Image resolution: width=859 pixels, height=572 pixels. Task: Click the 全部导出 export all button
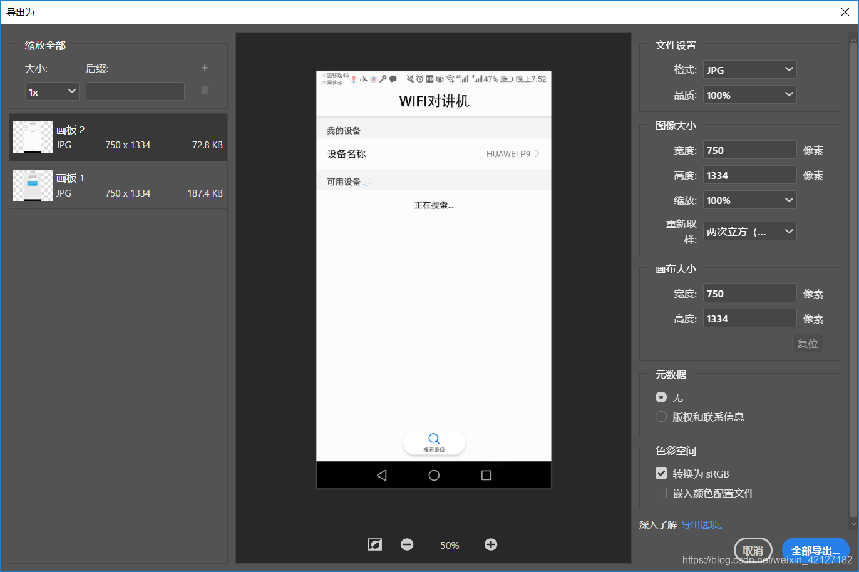816,550
